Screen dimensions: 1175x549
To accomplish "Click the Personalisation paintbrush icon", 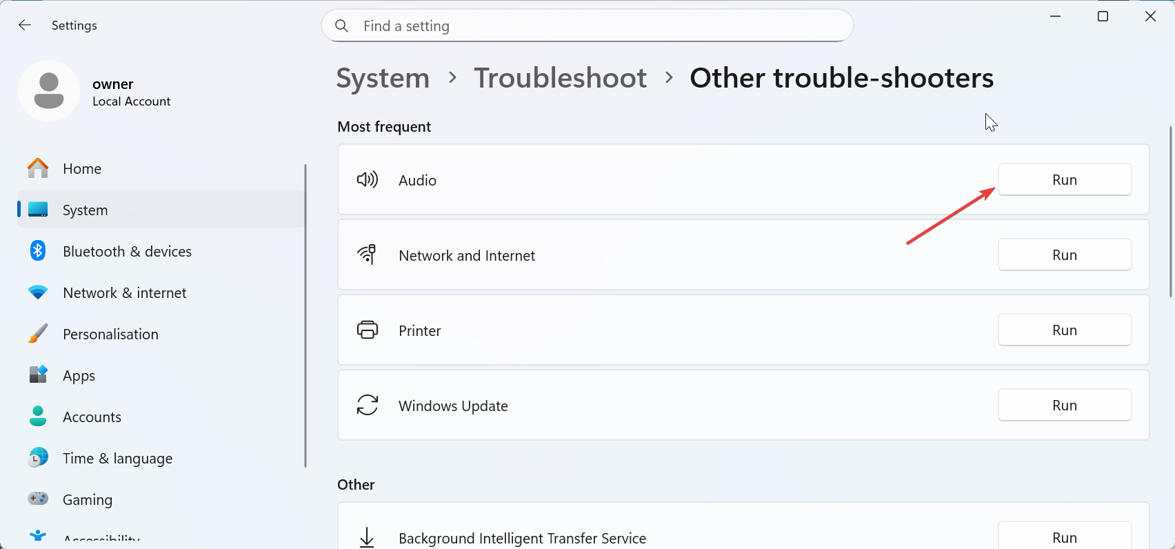I will pos(38,334).
